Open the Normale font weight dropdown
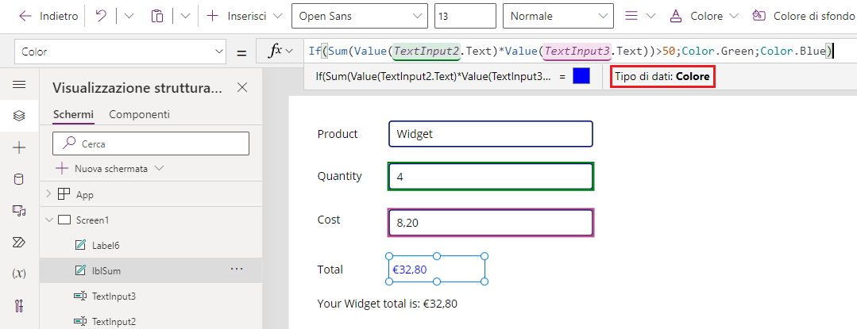 click(558, 16)
